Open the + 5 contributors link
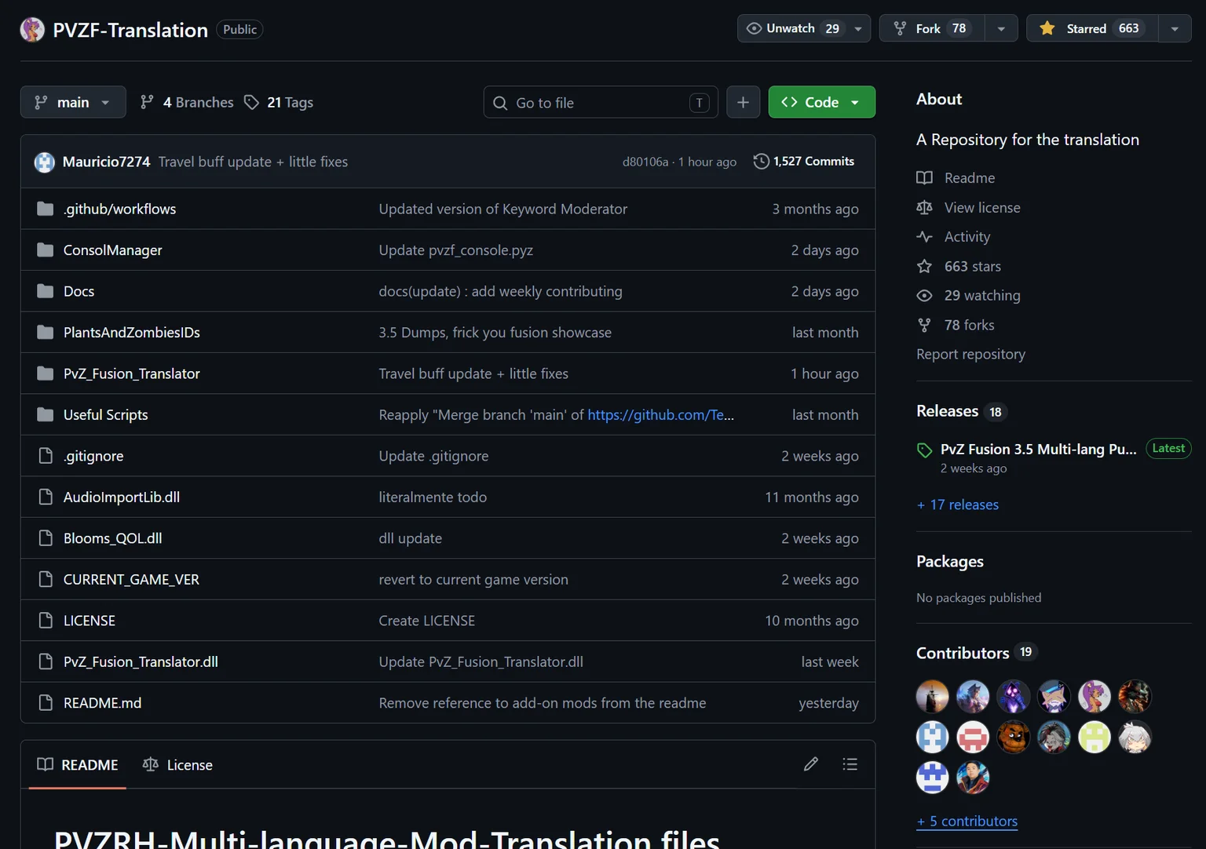Image resolution: width=1206 pixels, height=849 pixels. (967, 821)
